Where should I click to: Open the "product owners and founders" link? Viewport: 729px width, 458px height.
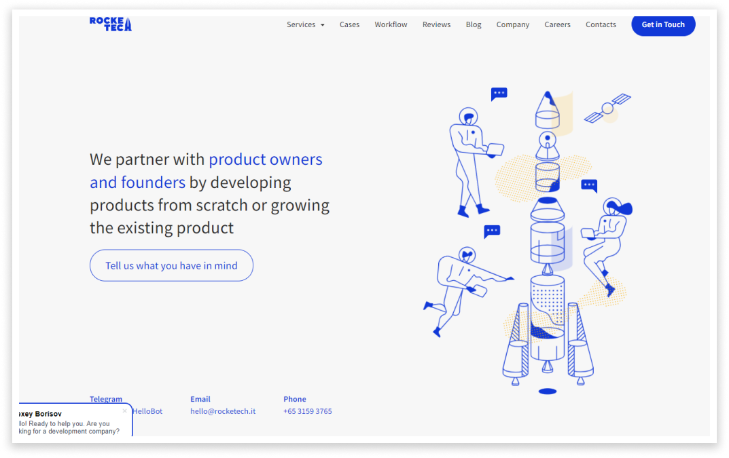tap(265, 159)
